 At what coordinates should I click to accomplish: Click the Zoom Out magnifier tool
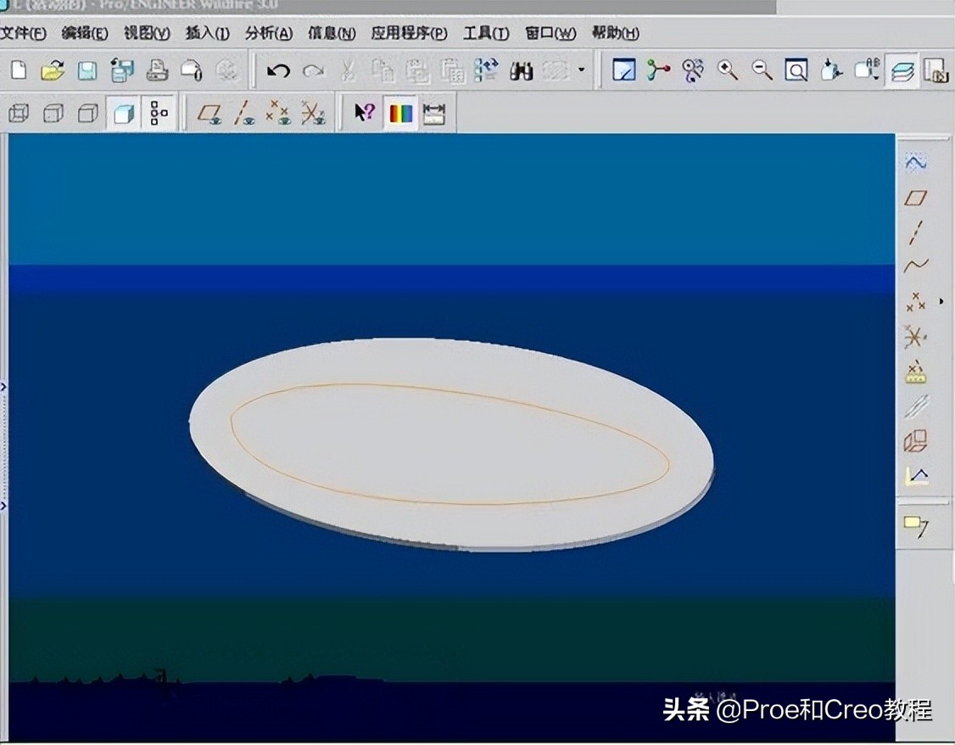(762, 71)
